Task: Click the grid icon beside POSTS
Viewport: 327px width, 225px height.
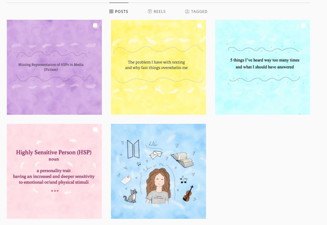Action: (111, 11)
